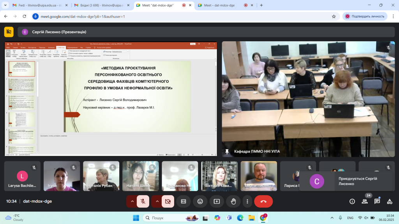
Task: Click the Пошук taskbar search box
Action: tap(171, 218)
